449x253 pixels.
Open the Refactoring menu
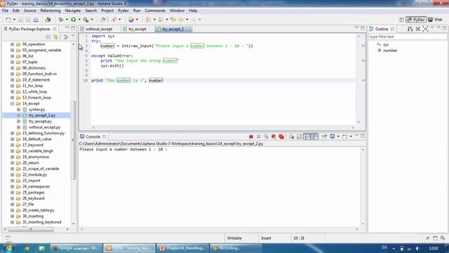click(x=51, y=11)
